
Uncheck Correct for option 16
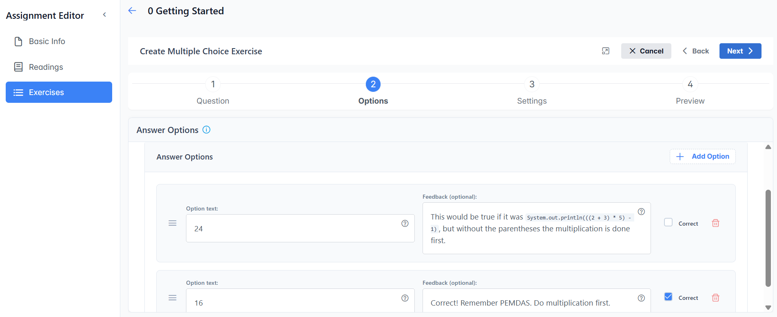click(x=668, y=297)
